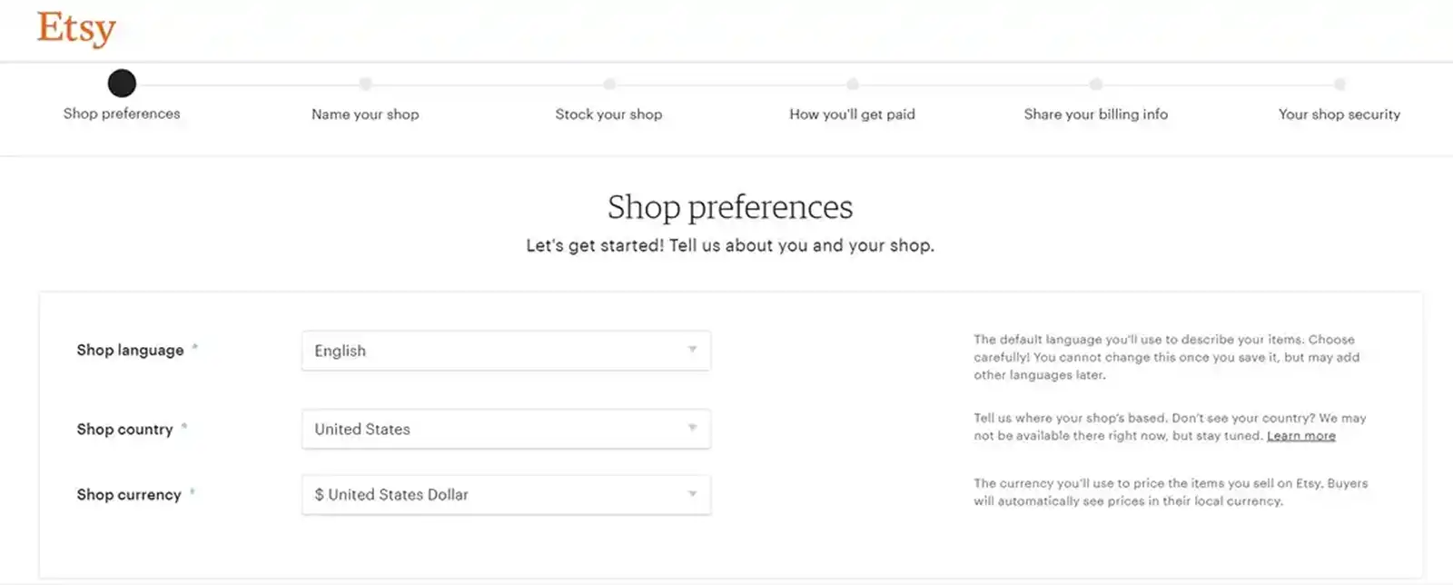
Task: Select the Share your billing info step label
Action: (x=1096, y=114)
